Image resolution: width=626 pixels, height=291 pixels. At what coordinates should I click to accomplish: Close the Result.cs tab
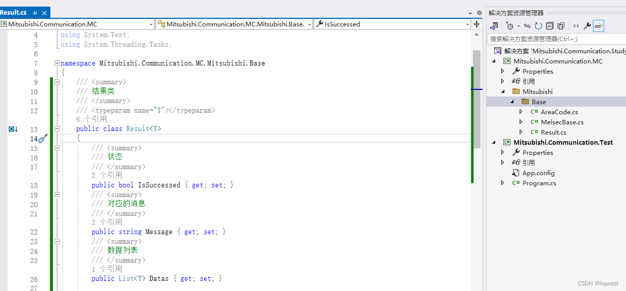click(x=44, y=12)
